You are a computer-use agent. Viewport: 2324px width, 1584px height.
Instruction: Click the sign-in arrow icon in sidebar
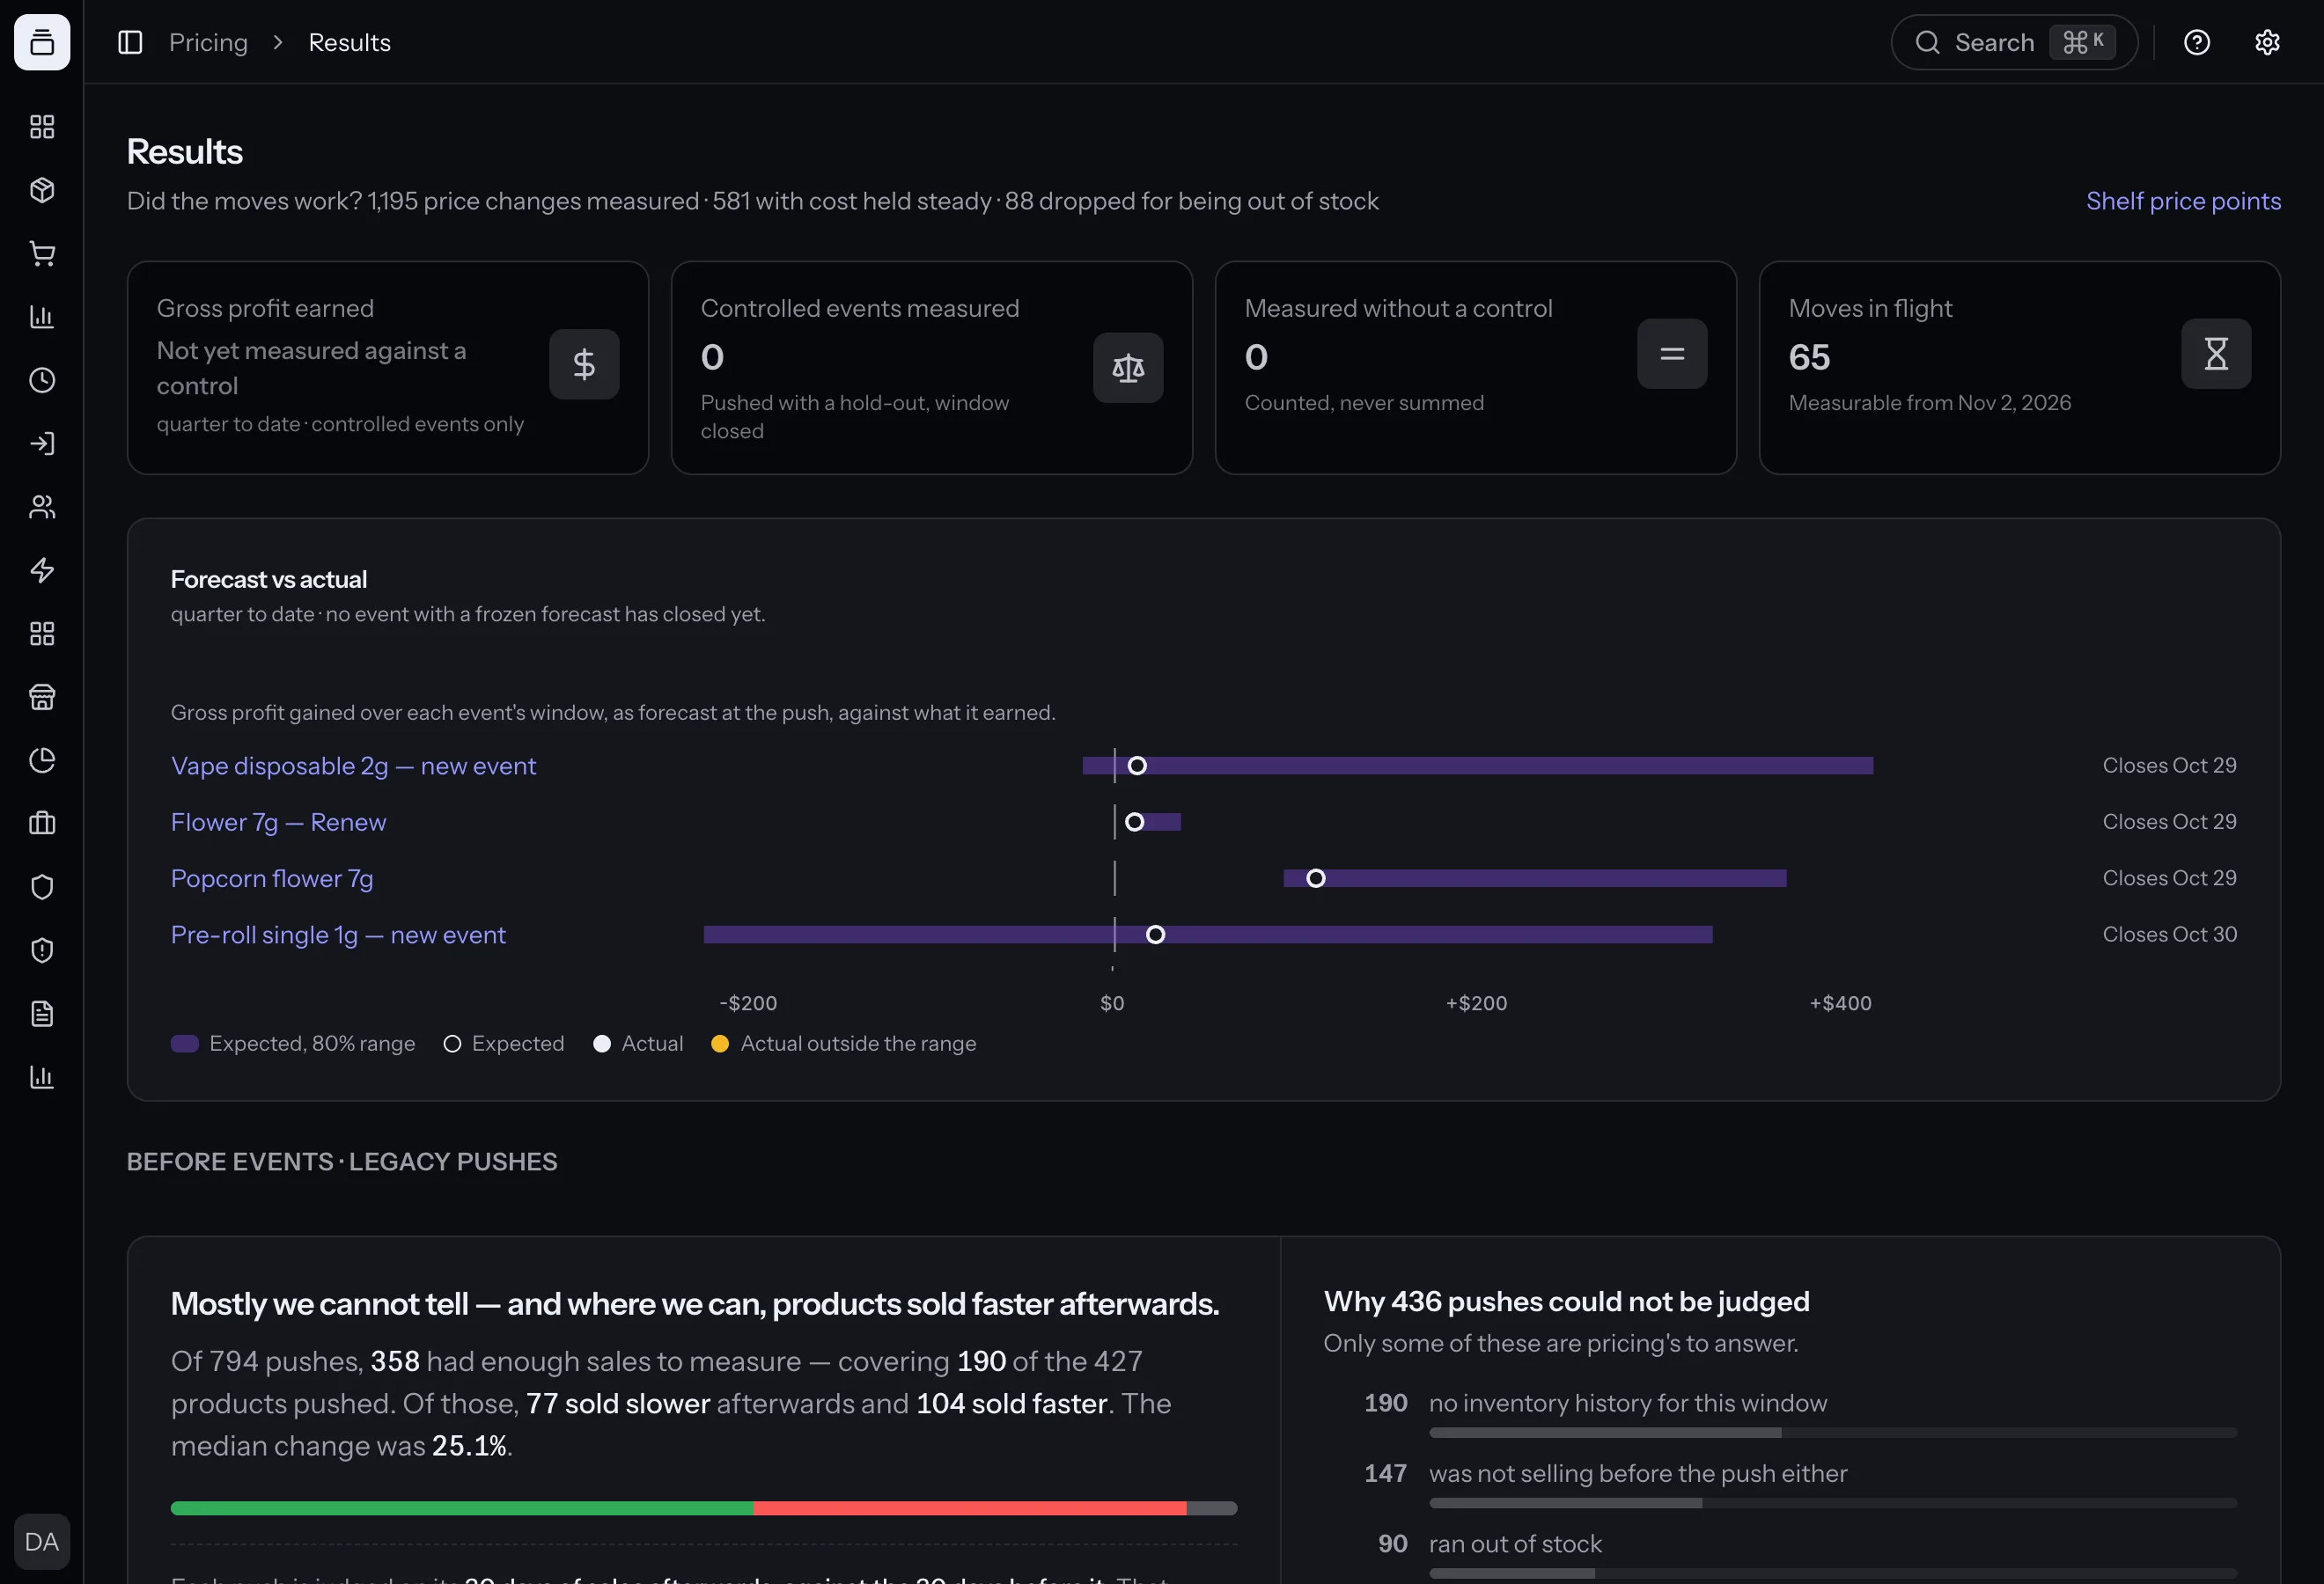coord(42,444)
